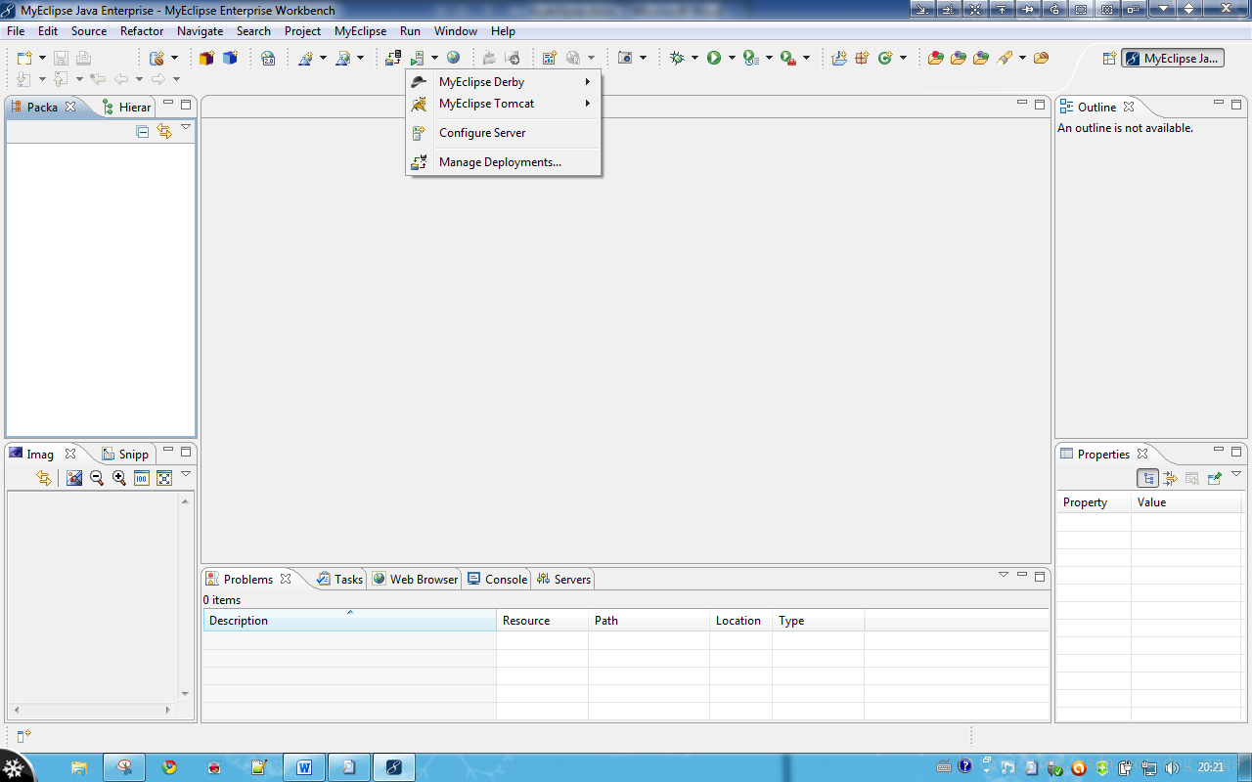Click the Debug bug icon in toolbar
Viewport: 1252px width, 782px height.
(678, 59)
